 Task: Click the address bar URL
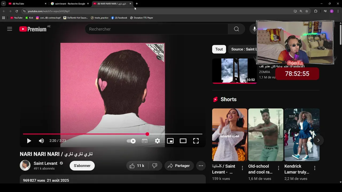49,11
